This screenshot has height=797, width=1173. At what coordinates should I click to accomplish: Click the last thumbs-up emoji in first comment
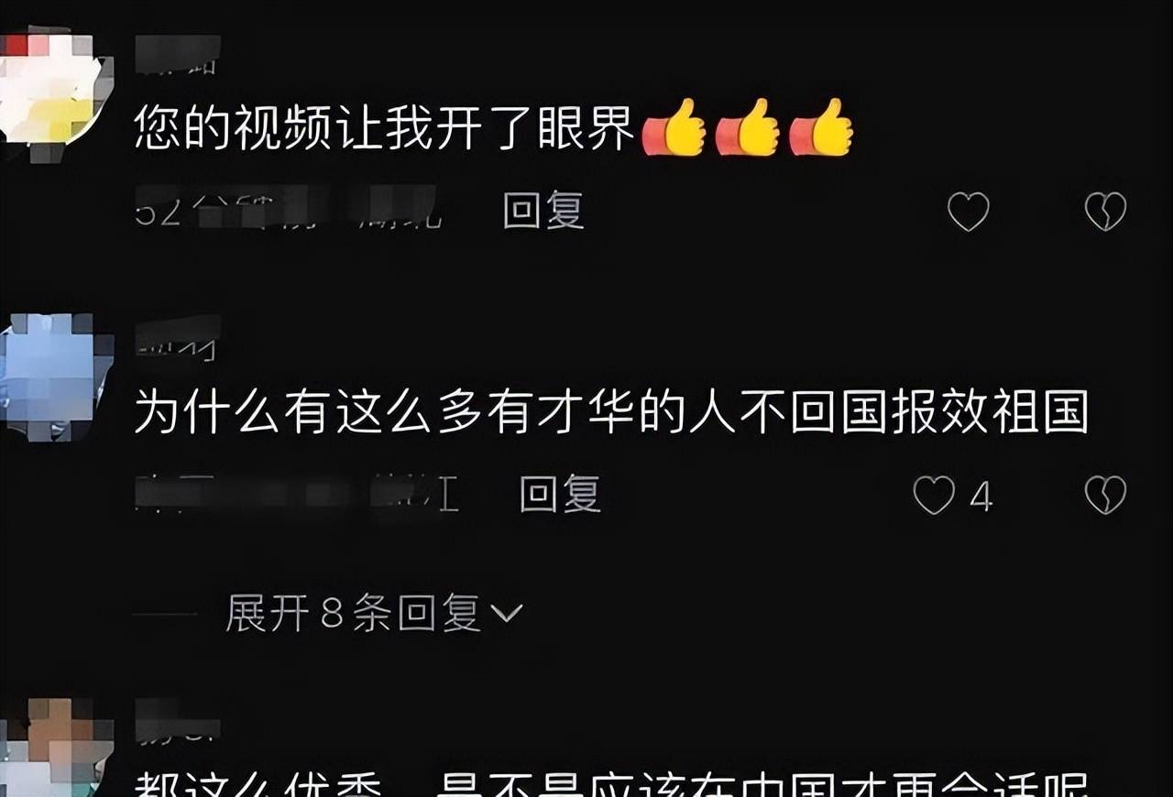click(821, 129)
